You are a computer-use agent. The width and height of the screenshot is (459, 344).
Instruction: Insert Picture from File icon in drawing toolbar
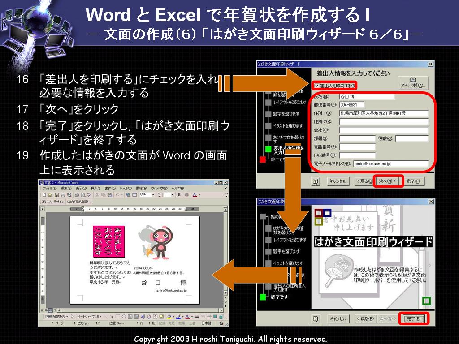click(x=161, y=317)
